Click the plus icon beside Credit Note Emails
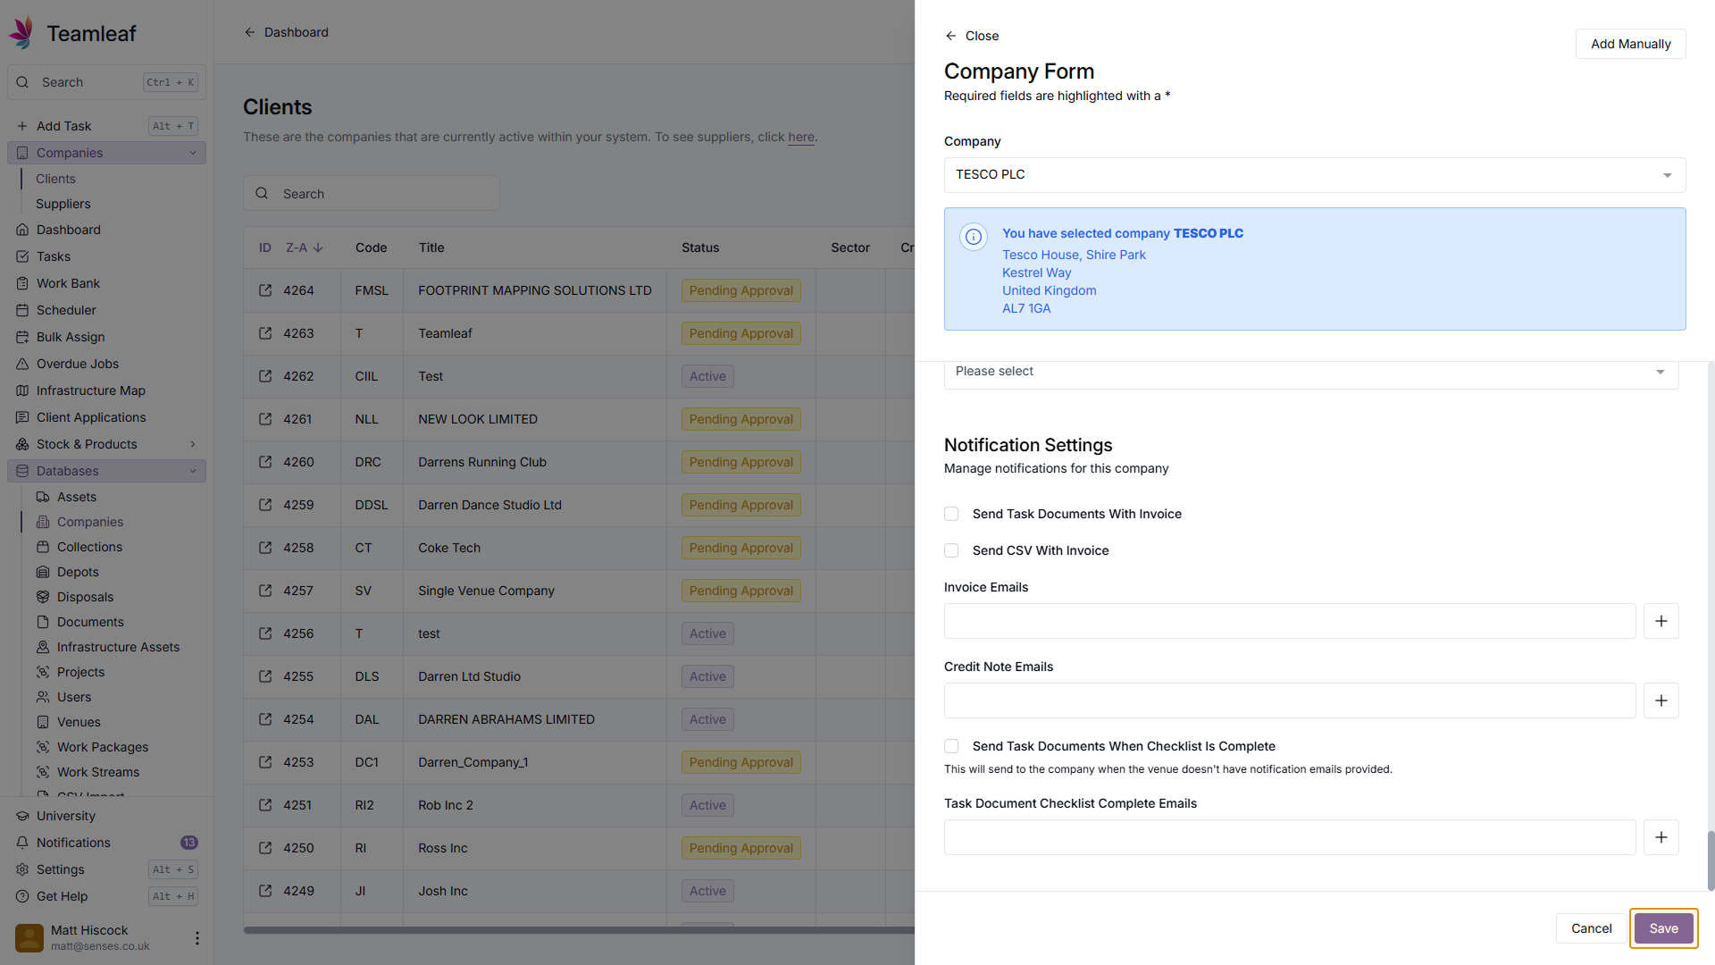Screen dimensions: 1715x965 tap(1661, 701)
